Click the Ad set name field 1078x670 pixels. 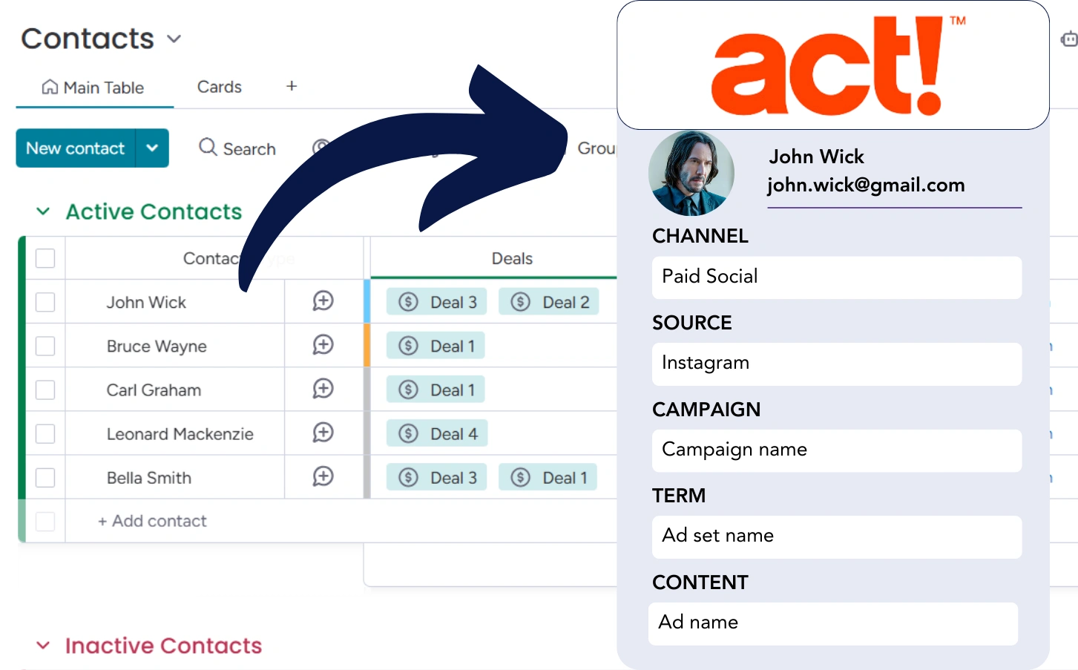pos(837,536)
